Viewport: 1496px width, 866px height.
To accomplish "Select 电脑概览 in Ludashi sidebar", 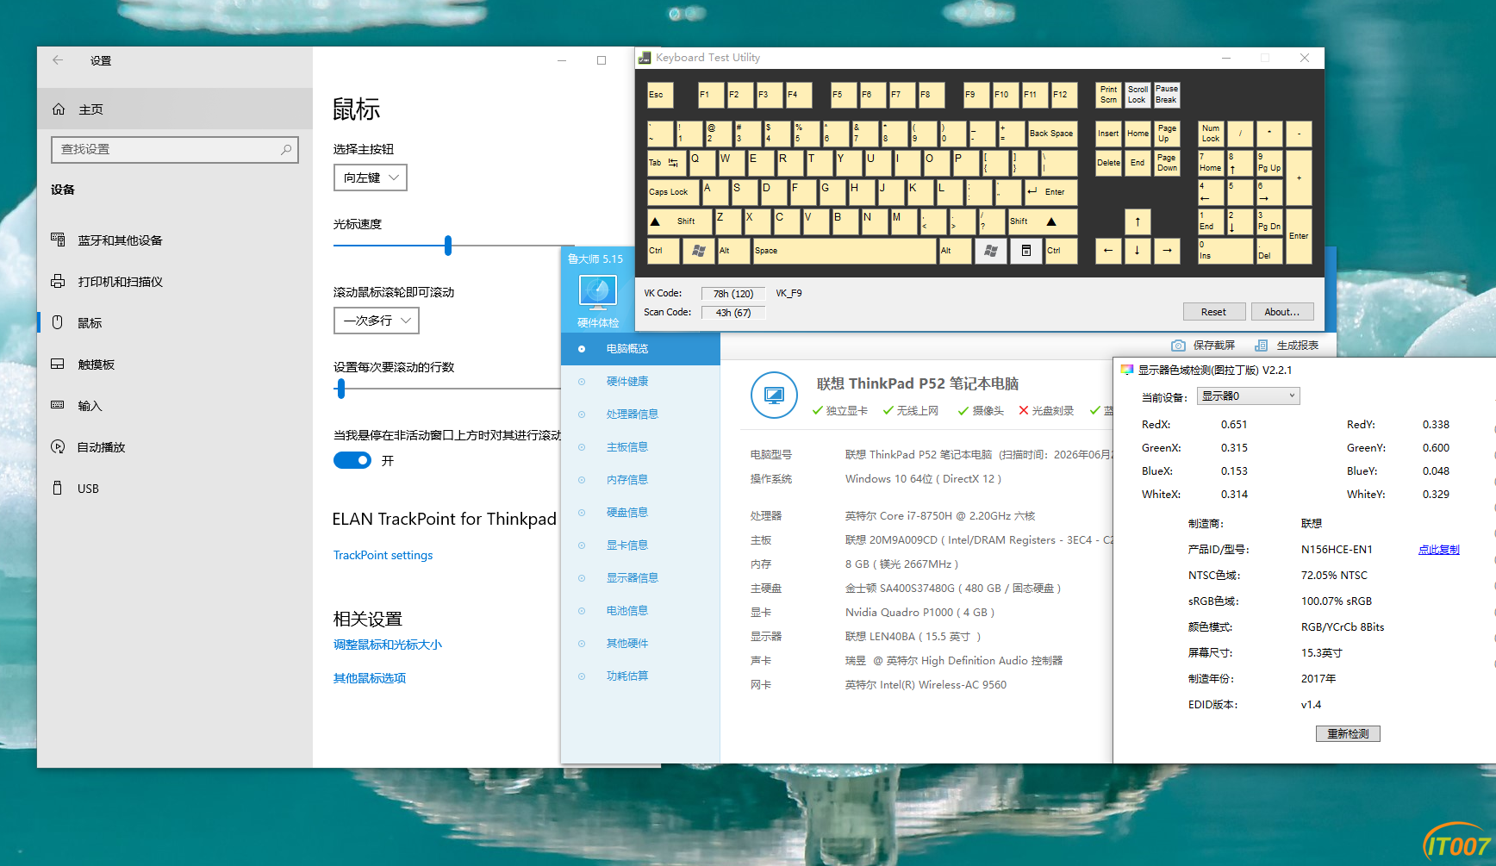I will point(640,349).
